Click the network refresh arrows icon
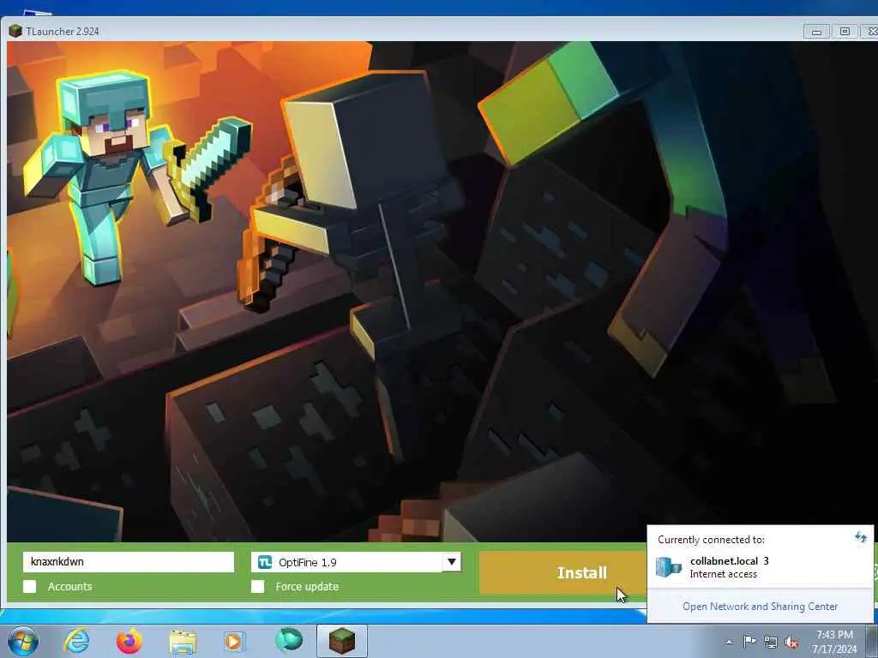Image resolution: width=878 pixels, height=658 pixels. pos(861,538)
